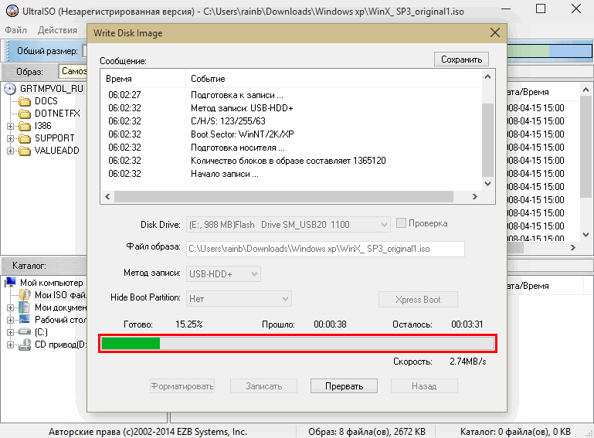
Task: Click the message log horizontal scrollbar
Action: click(283, 197)
